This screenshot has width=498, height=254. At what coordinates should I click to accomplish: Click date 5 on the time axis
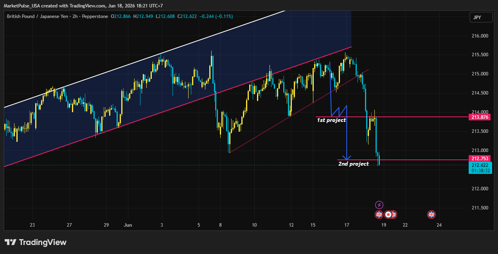click(x=199, y=225)
